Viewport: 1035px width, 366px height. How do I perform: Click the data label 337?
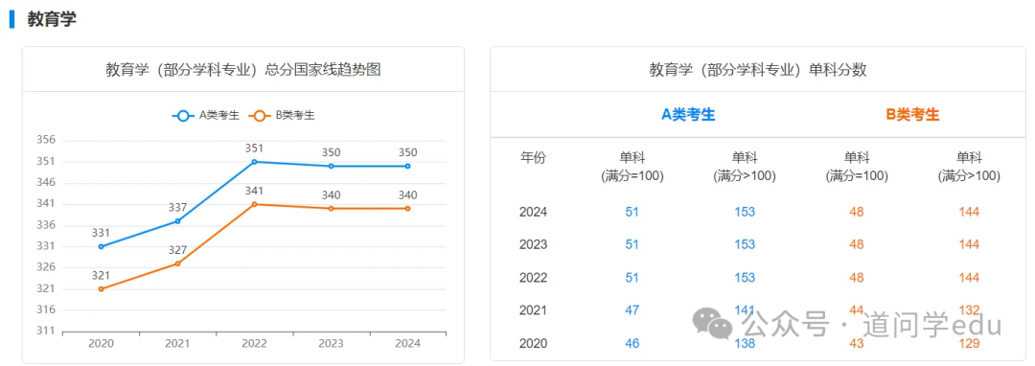click(x=177, y=208)
